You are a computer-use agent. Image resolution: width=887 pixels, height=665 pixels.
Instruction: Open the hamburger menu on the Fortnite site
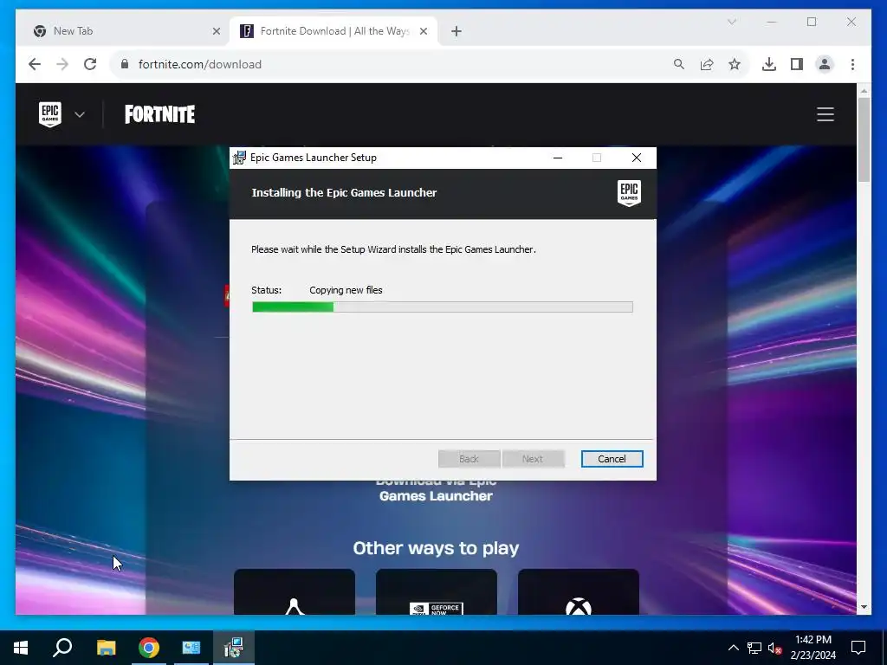point(825,114)
